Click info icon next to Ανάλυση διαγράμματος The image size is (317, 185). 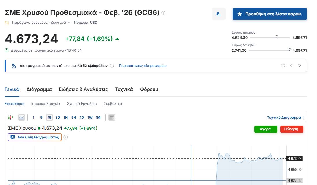point(66,137)
